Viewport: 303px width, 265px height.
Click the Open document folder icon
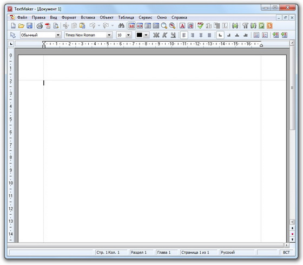point(21,25)
